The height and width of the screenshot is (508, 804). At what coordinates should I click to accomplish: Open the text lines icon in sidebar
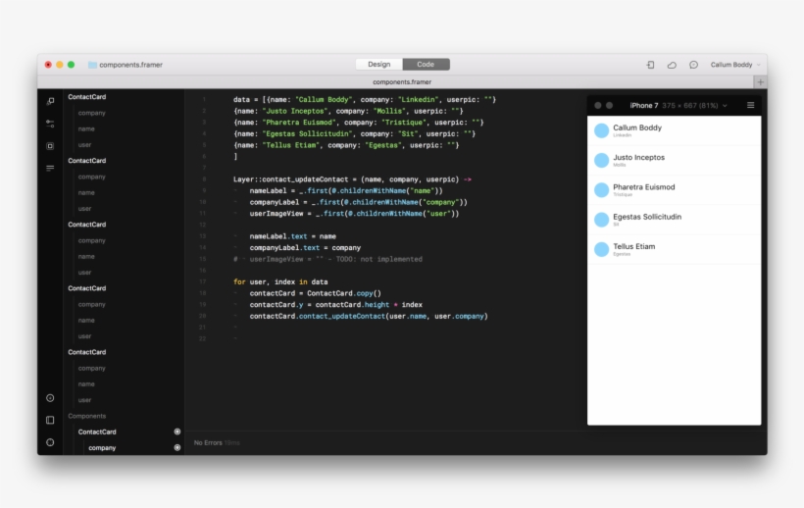point(50,168)
